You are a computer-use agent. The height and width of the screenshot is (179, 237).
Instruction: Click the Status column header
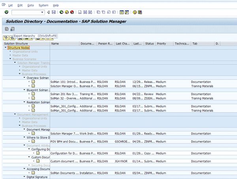pos(149,43)
